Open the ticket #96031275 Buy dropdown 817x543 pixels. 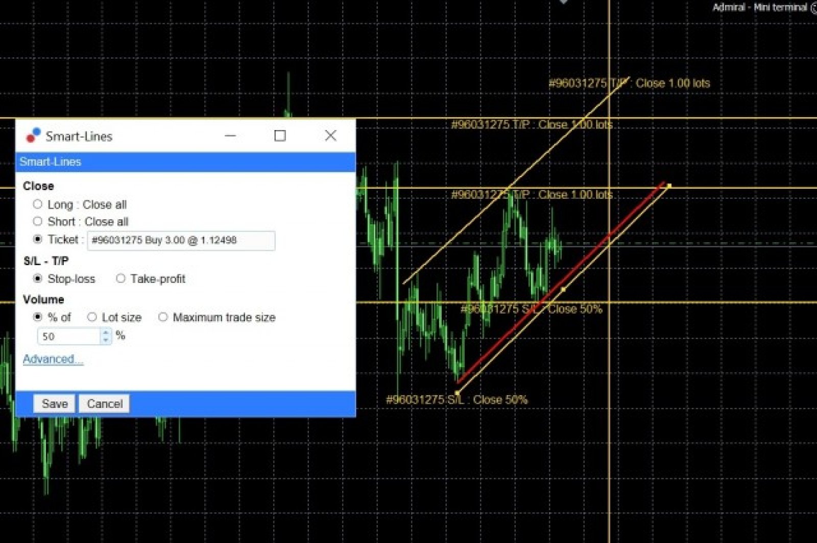point(181,240)
